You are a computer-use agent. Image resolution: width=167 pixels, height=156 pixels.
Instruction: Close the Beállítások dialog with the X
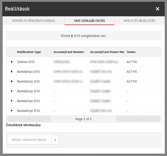coord(157,9)
